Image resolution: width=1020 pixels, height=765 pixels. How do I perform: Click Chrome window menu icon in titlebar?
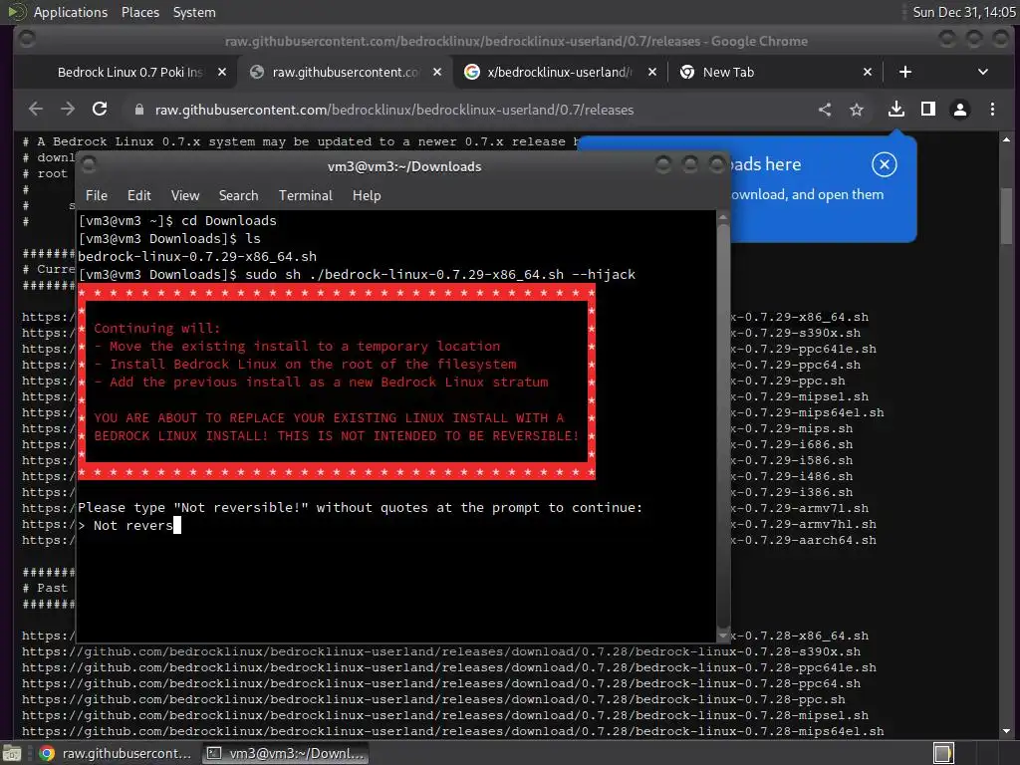tap(27, 39)
